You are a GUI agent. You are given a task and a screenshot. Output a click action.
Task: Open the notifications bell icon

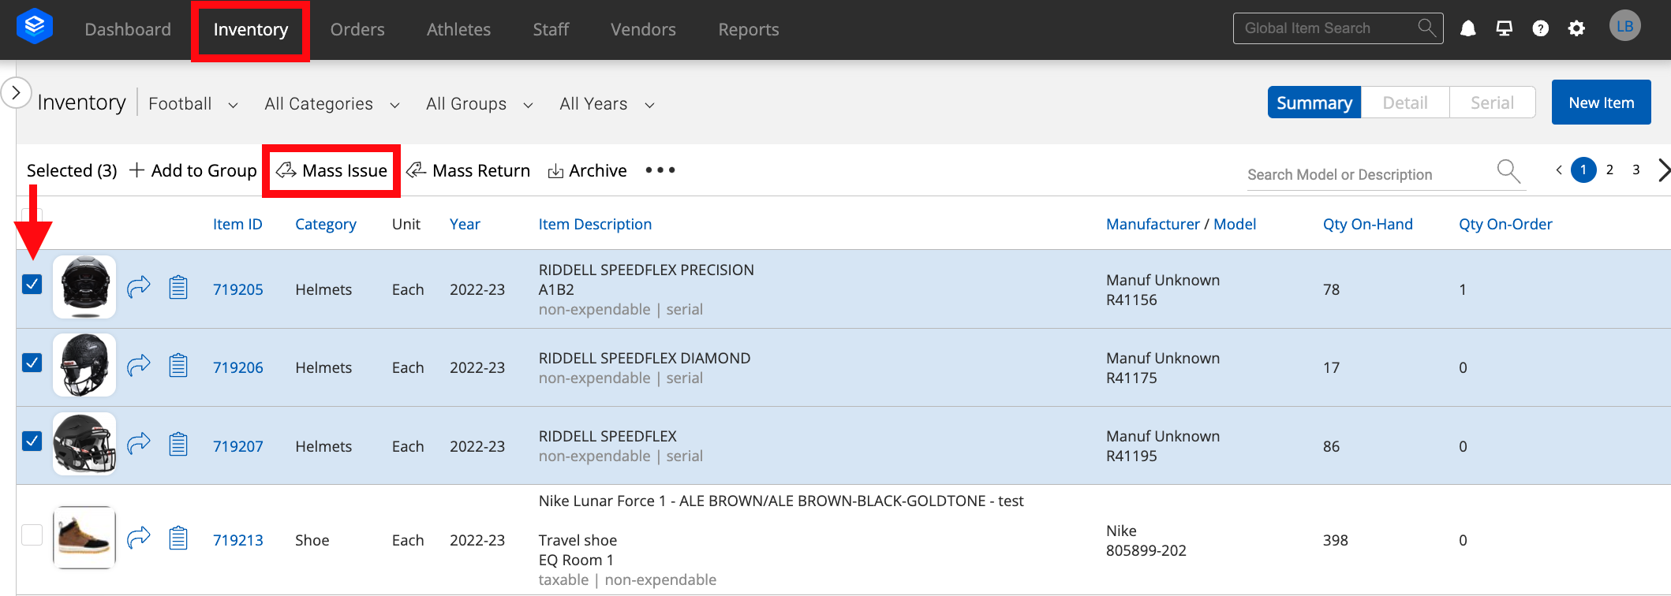coord(1467,29)
